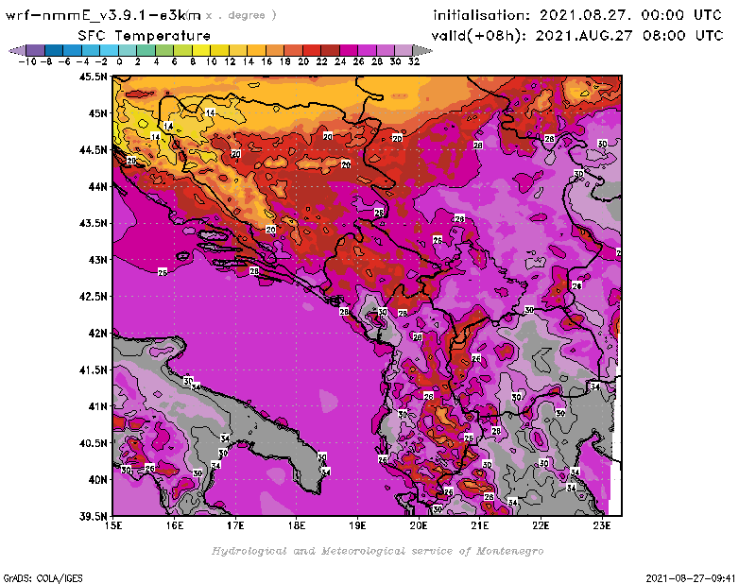756x584 pixels.
Task: Click the legend value '32'
Action: (414, 61)
